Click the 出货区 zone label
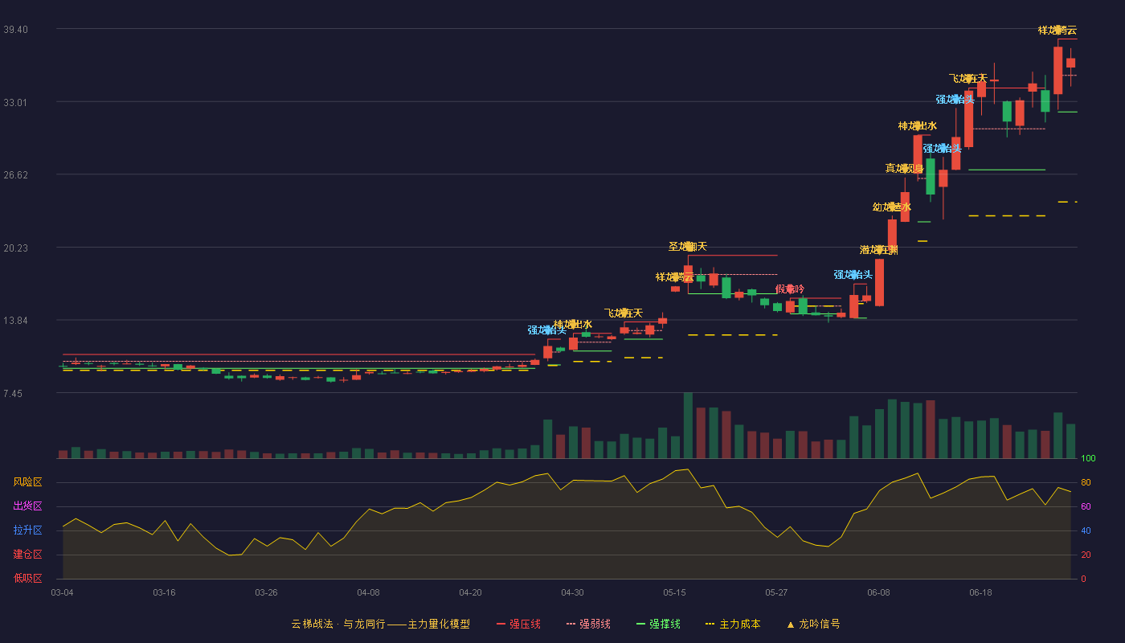This screenshot has height=643, width=1125. (x=27, y=506)
